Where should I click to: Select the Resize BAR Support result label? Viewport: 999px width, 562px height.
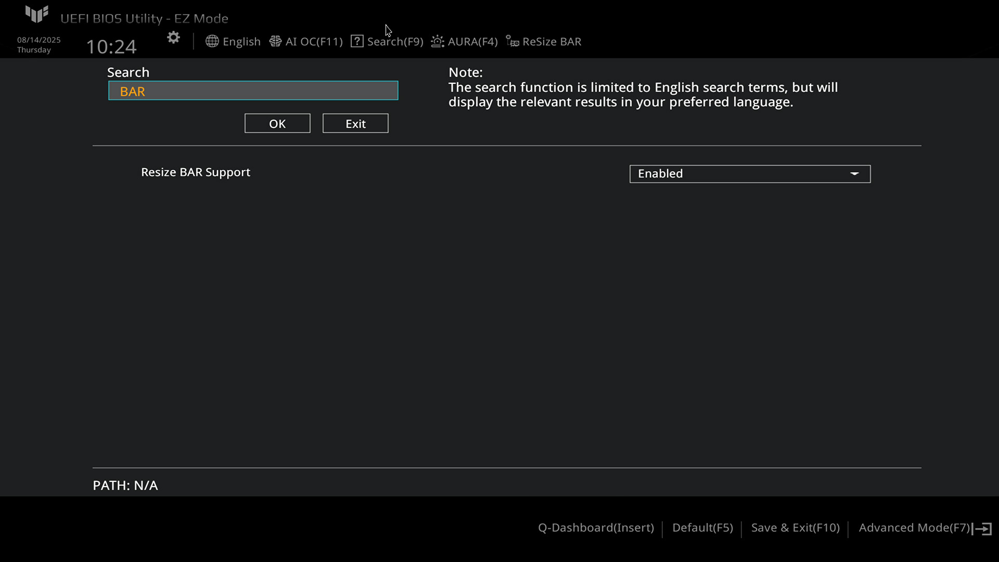click(x=196, y=172)
